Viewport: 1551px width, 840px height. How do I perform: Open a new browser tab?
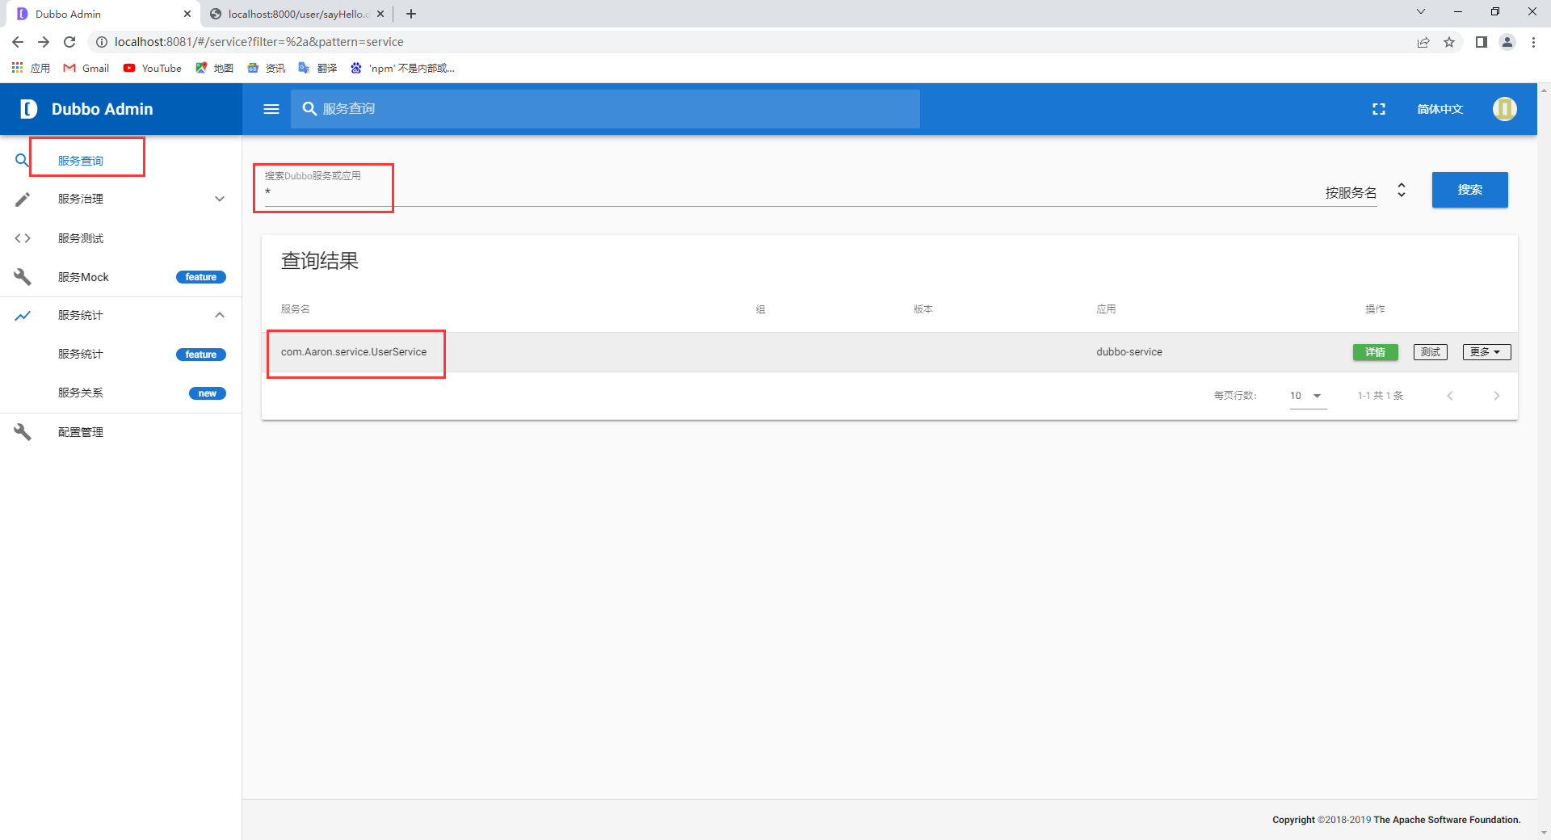click(x=411, y=14)
